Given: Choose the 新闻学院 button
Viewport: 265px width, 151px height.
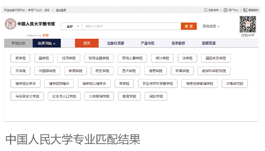Looking at the screenshot, I should pos(76,71).
